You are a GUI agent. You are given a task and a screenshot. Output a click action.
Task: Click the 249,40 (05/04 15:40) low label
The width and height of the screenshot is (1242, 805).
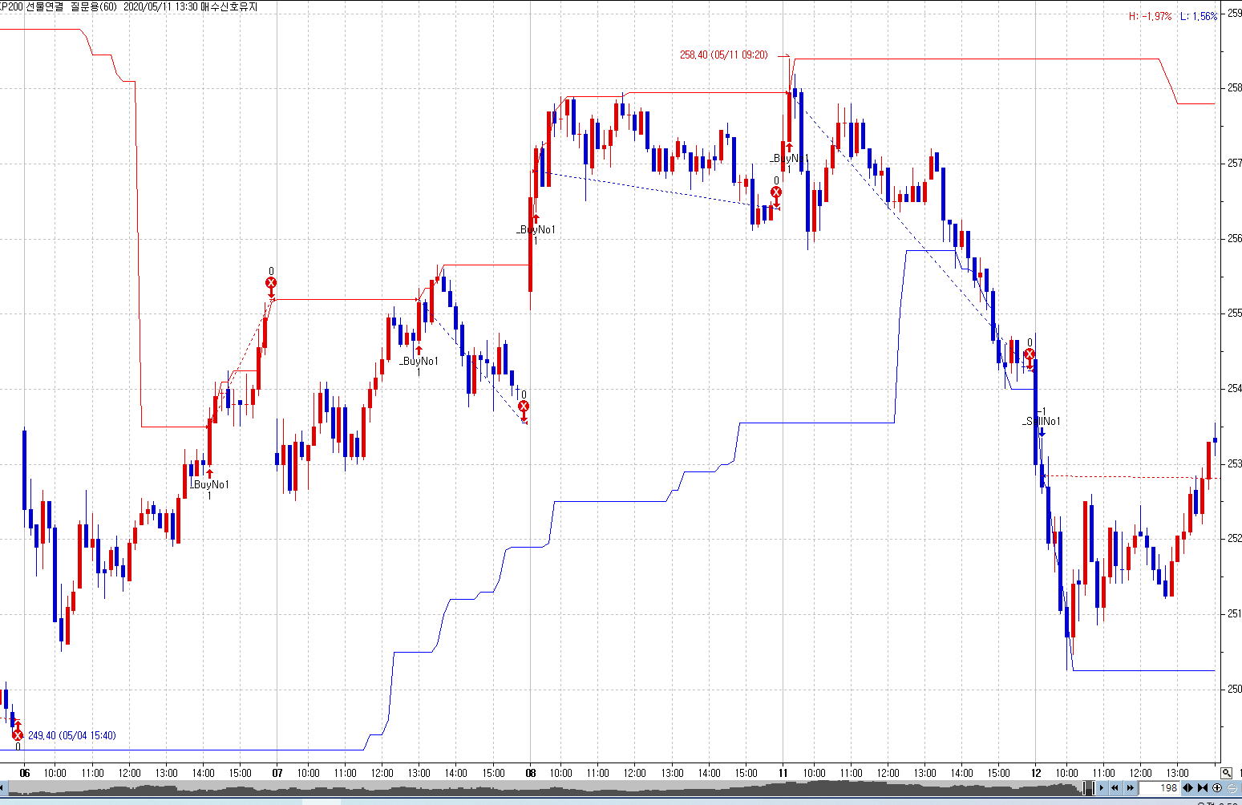pos(71,735)
